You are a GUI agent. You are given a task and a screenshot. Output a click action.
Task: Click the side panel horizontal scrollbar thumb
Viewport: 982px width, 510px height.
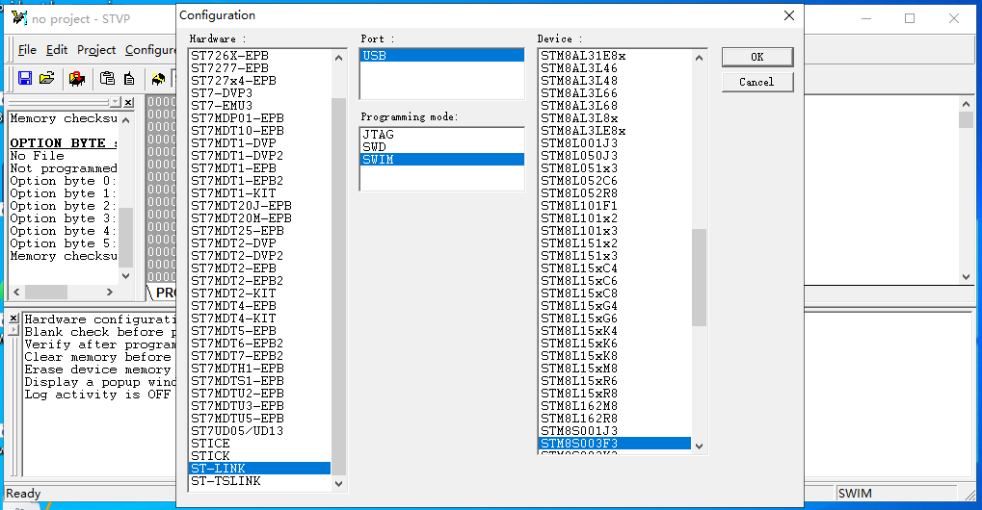45,292
